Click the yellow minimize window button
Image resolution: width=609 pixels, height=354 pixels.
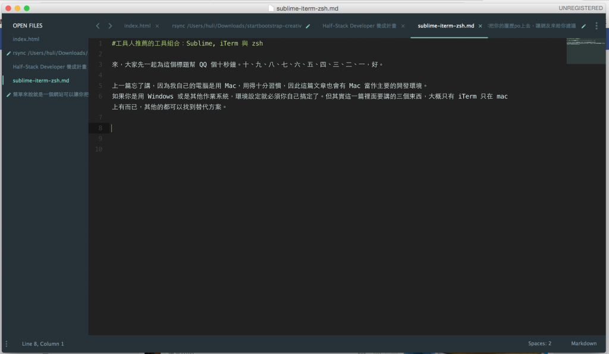pos(17,8)
